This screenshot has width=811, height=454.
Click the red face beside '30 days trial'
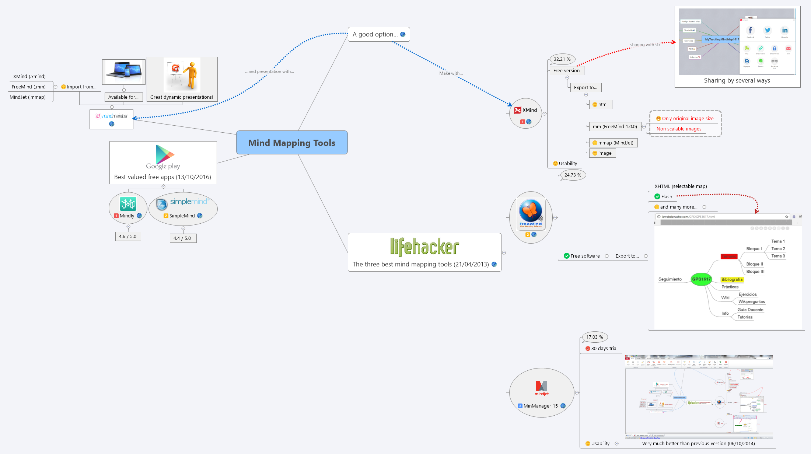[587, 348]
